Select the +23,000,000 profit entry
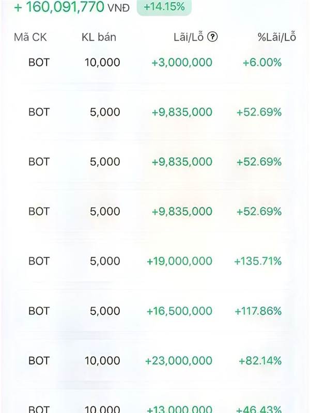This screenshot has height=413, width=310. point(179,361)
